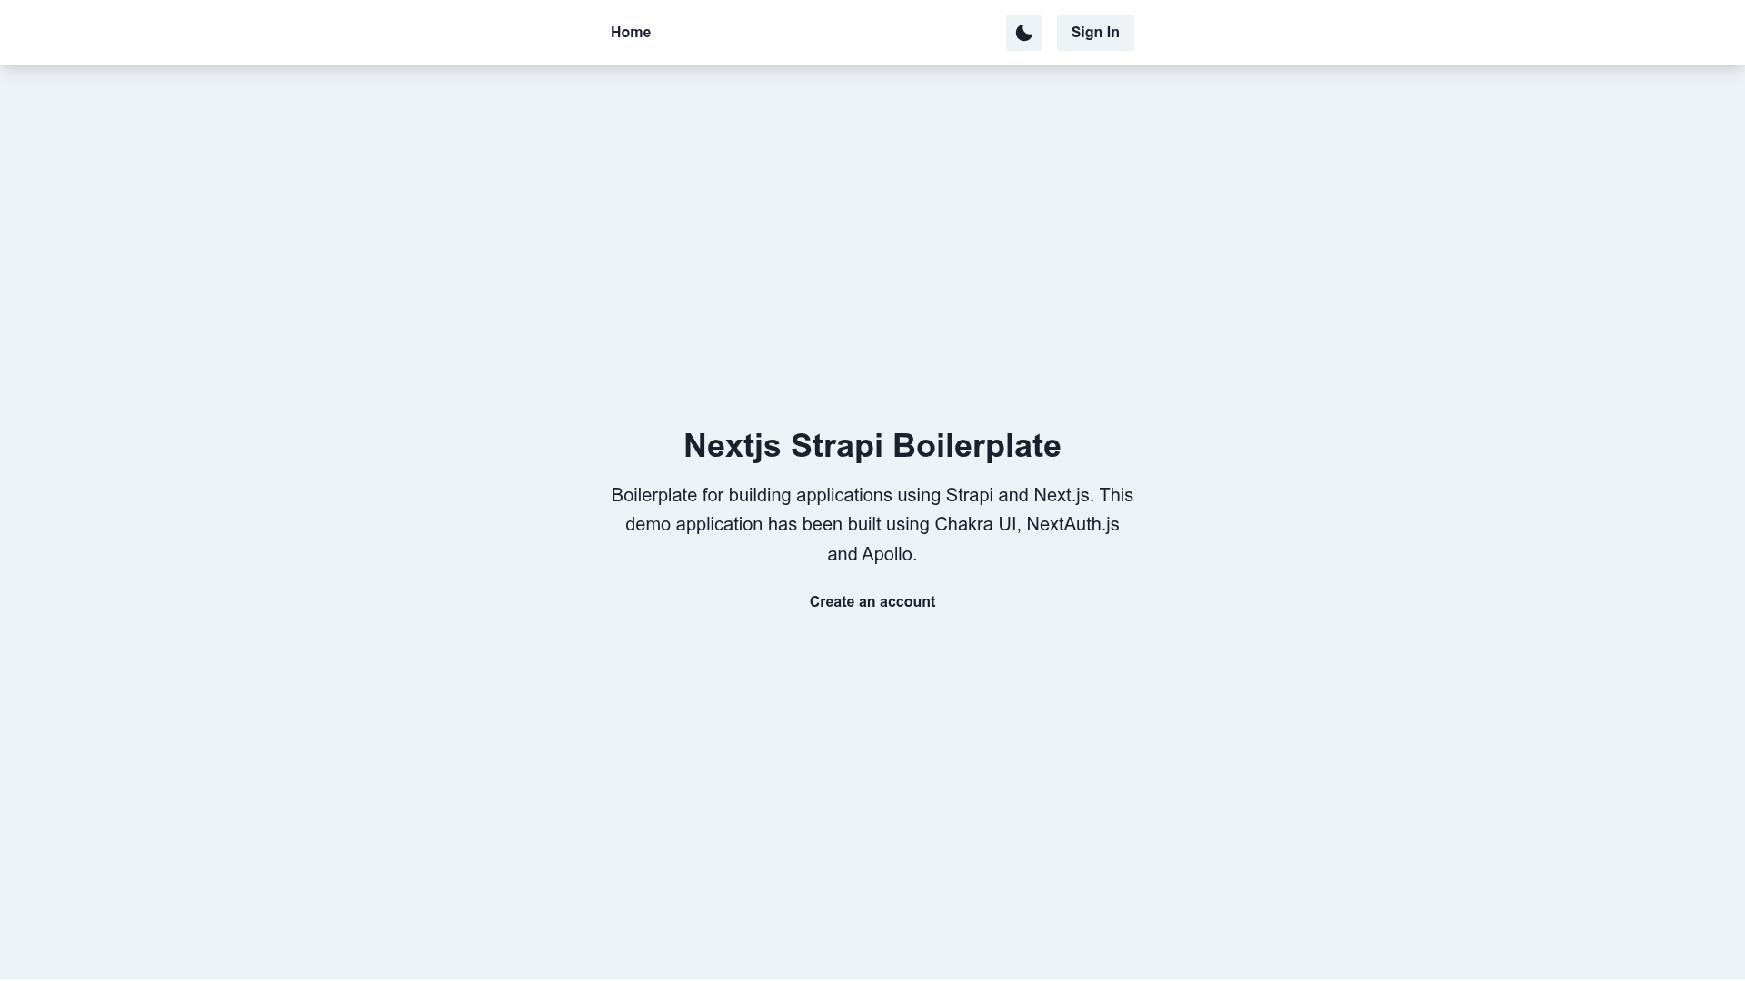This screenshot has width=1745, height=981.
Task: Select the Nextjs Strapi Boilerplate heading
Action: pyautogui.click(x=872, y=446)
